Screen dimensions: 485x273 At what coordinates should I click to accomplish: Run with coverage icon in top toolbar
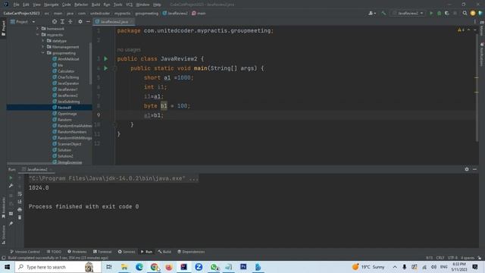(x=446, y=14)
